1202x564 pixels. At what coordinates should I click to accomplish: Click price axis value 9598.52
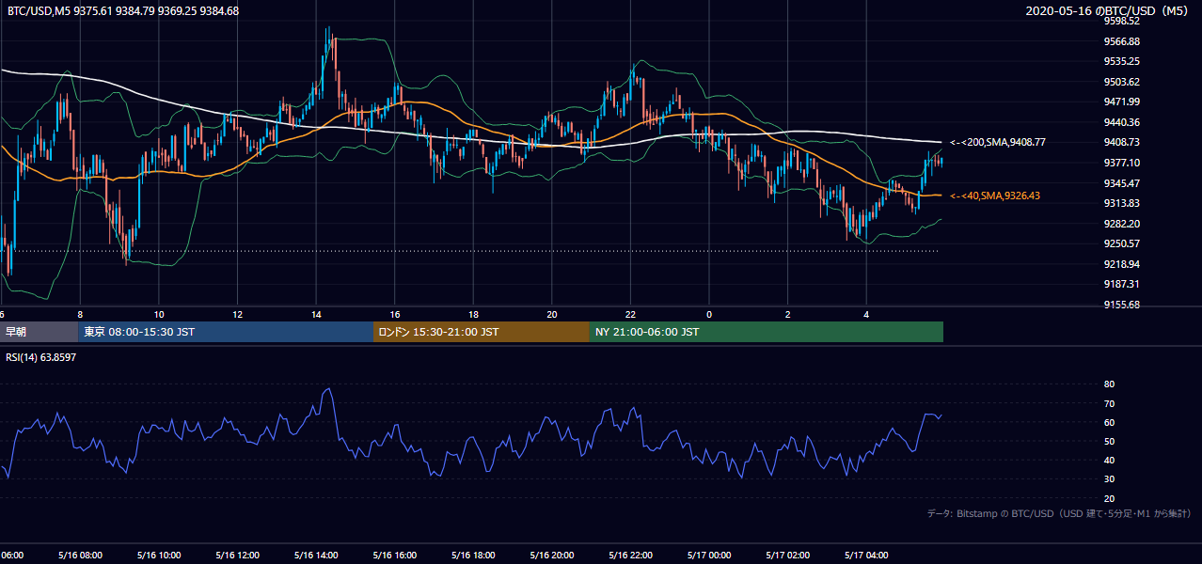click(x=1122, y=21)
